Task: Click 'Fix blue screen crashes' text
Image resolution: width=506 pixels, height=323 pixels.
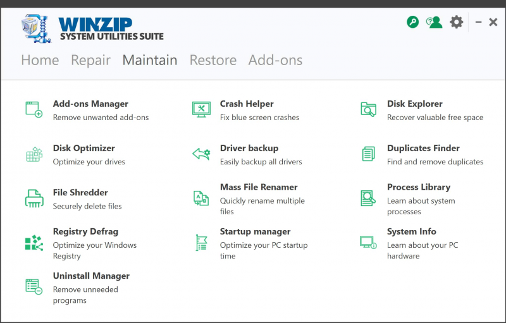Action: (x=259, y=118)
